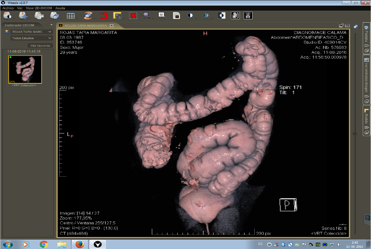The height and width of the screenshot is (249, 371).
Task: Open the Herramientas Imagen side panel
Action: point(366,77)
